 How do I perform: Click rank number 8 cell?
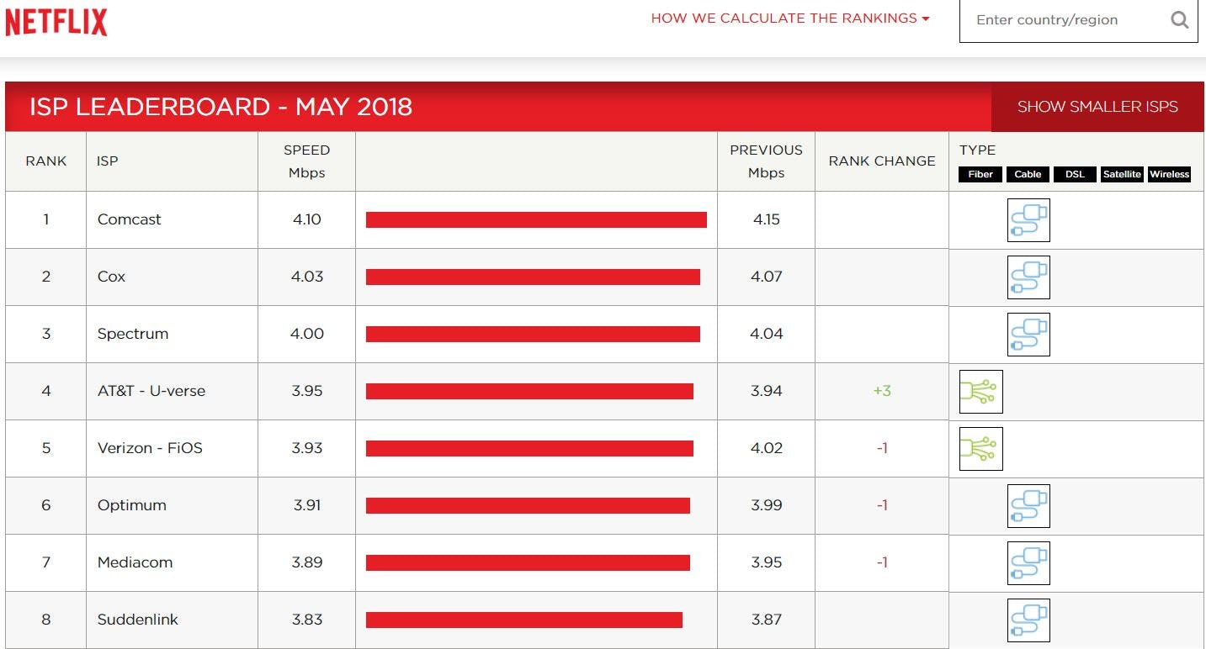(x=45, y=620)
